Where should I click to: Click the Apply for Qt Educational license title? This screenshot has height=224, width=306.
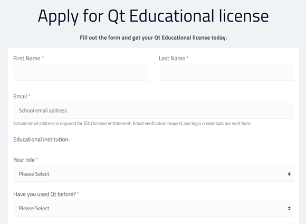(153, 16)
